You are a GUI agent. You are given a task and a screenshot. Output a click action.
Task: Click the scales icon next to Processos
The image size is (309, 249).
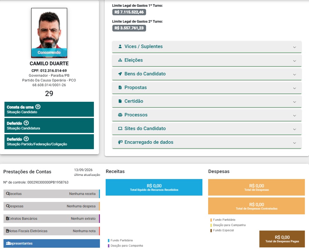tap(120, 115)
